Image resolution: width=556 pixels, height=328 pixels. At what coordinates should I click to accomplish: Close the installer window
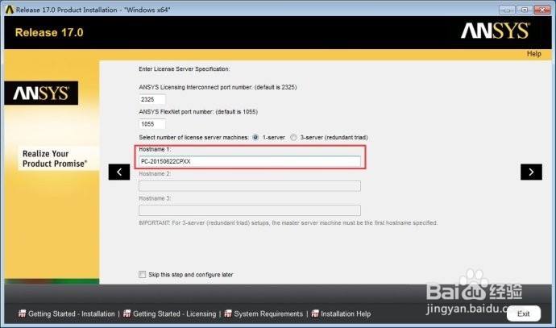point(542,10)
